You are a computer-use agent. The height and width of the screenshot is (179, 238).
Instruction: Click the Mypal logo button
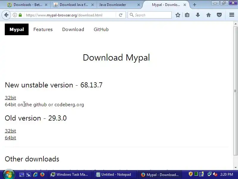coord(17,29)
